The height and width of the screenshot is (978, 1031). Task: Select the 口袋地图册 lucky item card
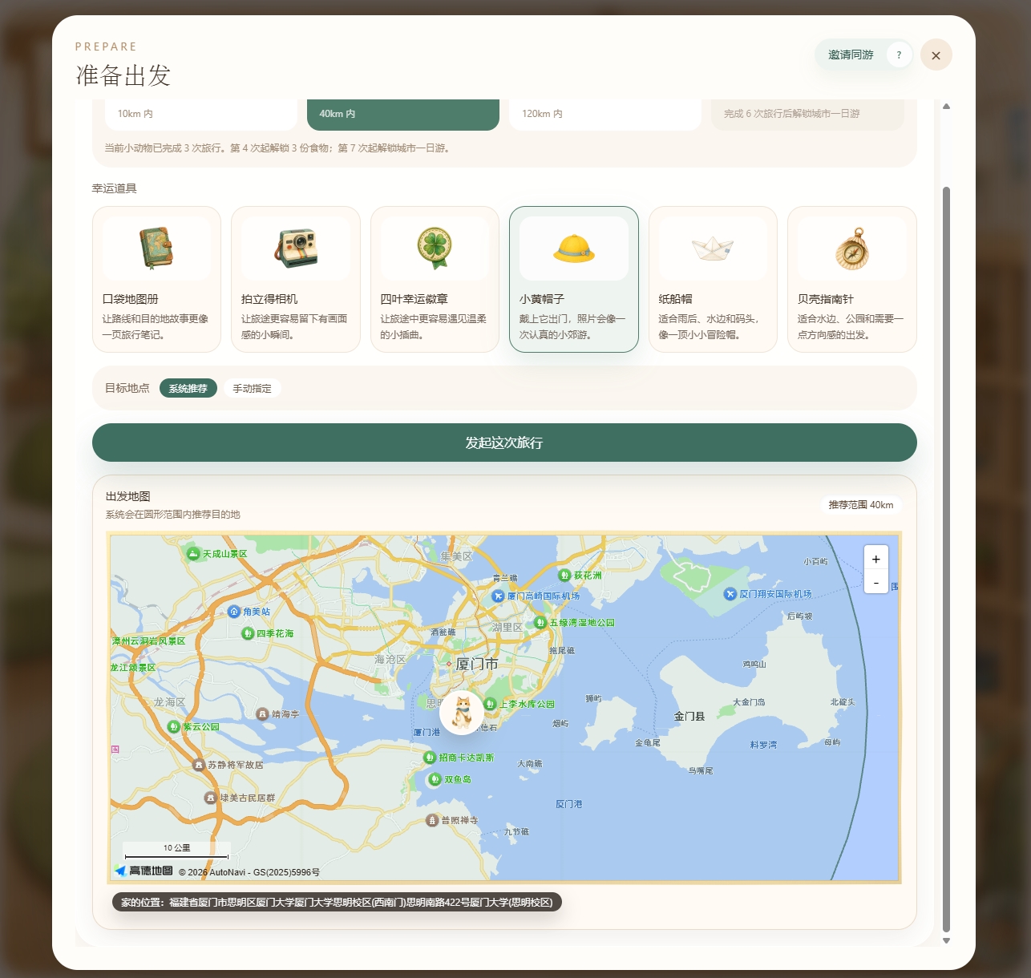pyautogui.click(x=156, y=279)
